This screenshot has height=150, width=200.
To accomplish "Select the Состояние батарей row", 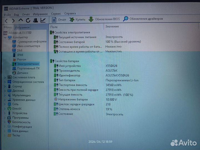I will [x=97, y=42].
